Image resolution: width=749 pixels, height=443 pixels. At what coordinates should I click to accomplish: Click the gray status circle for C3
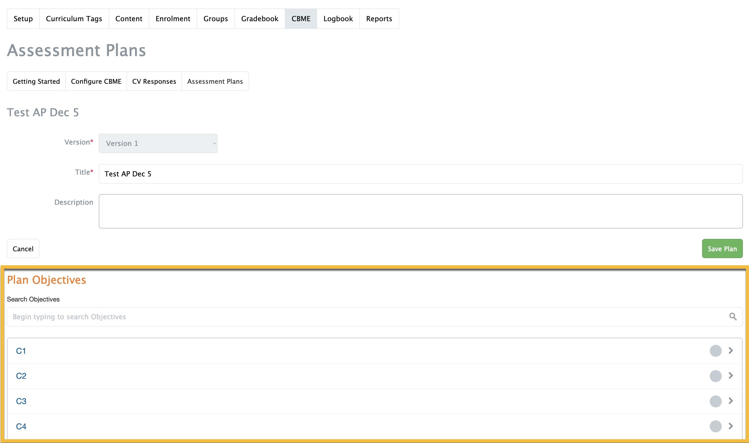click(715, 401)
